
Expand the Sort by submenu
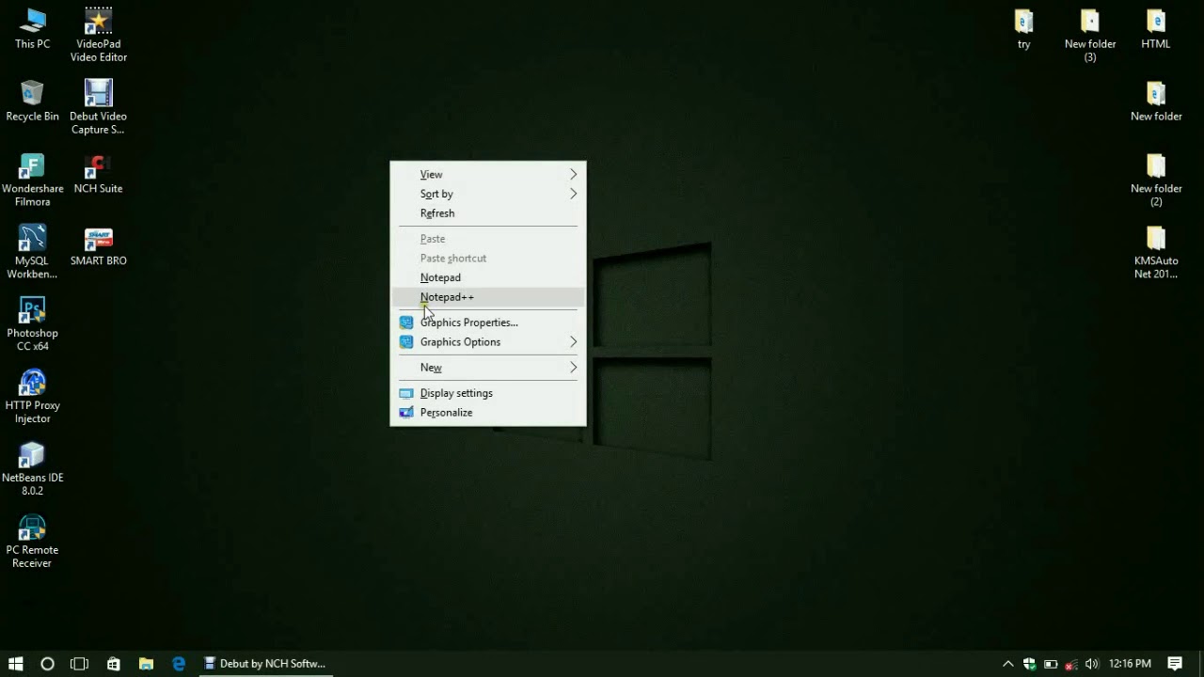pos(488,194)
